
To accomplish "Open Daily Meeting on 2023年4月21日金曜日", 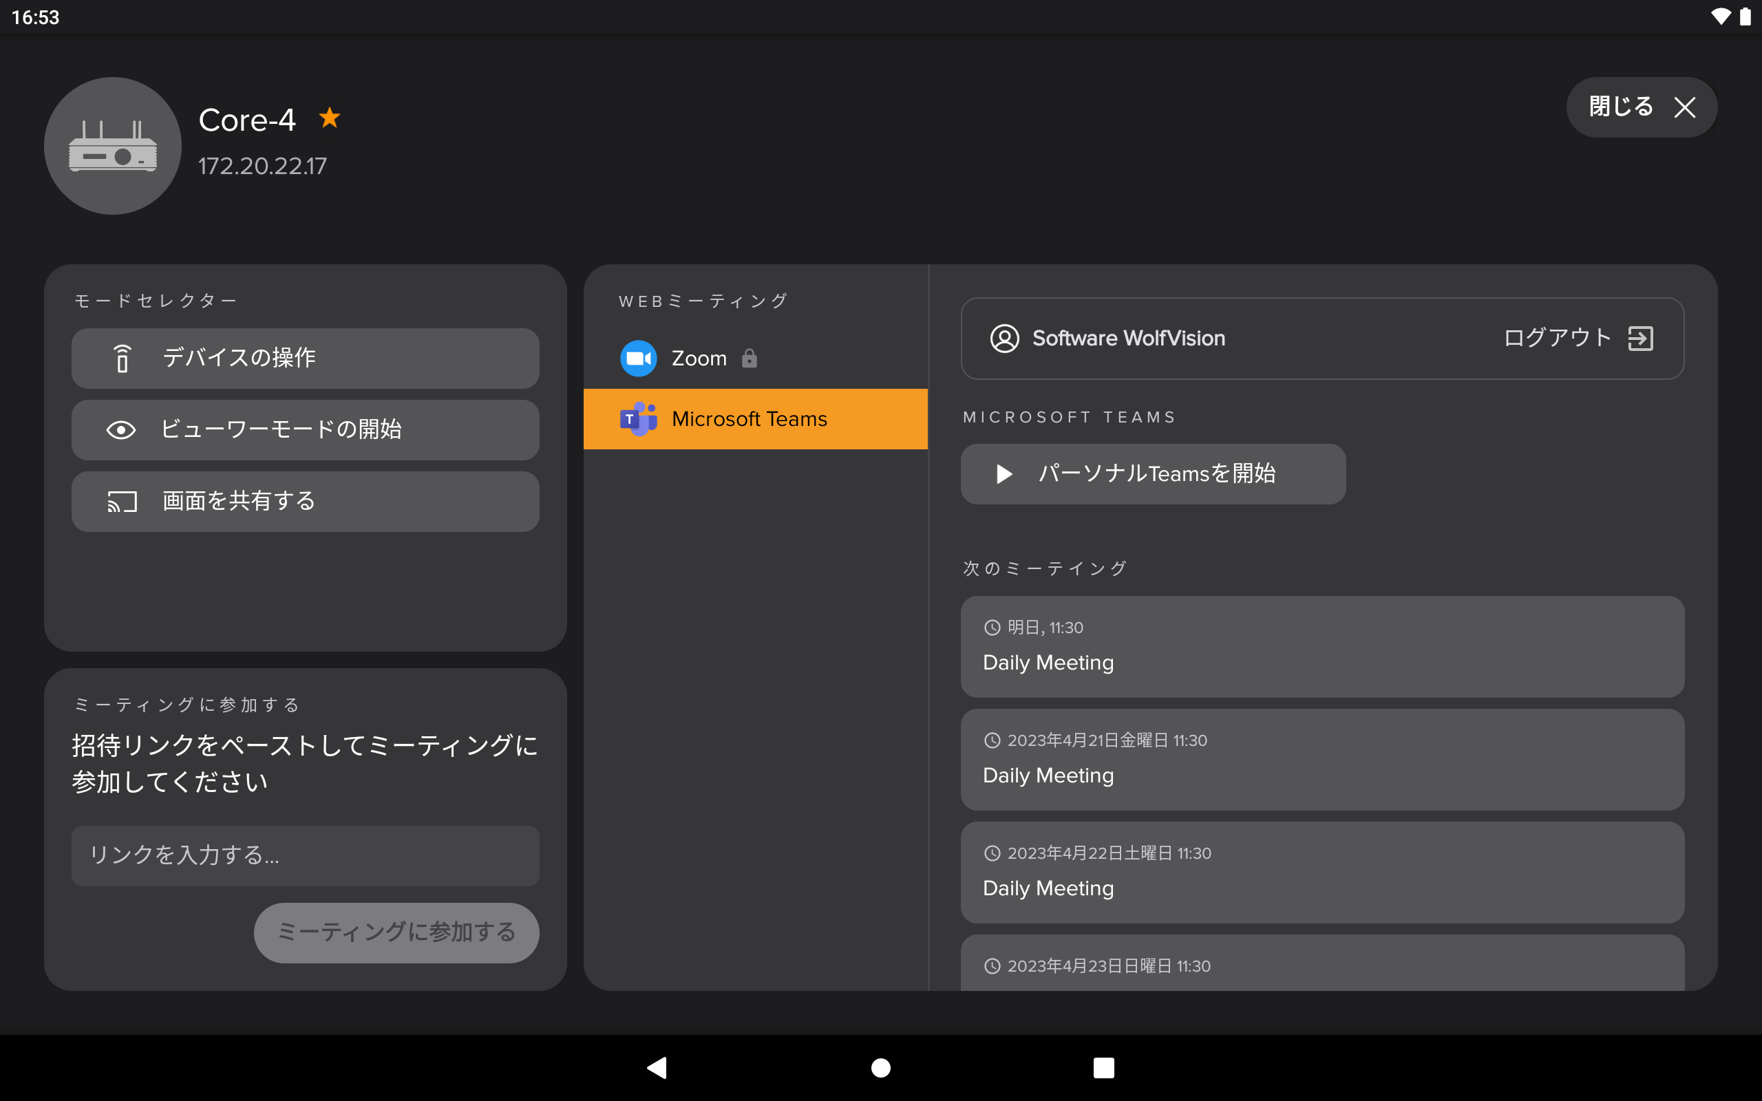I will tap(1322, 760).
